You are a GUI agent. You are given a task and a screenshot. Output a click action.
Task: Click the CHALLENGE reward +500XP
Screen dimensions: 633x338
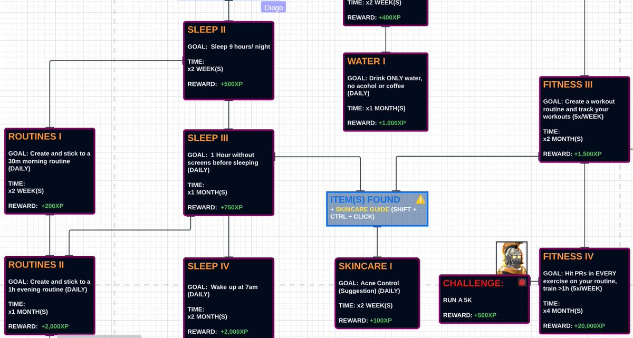click(x=485, y=315)
